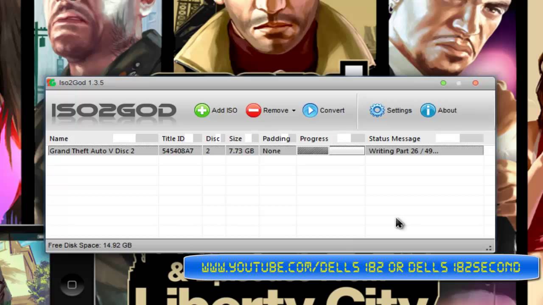
Task: Click the size cell 7.73 GB
Action: point(241,151)
